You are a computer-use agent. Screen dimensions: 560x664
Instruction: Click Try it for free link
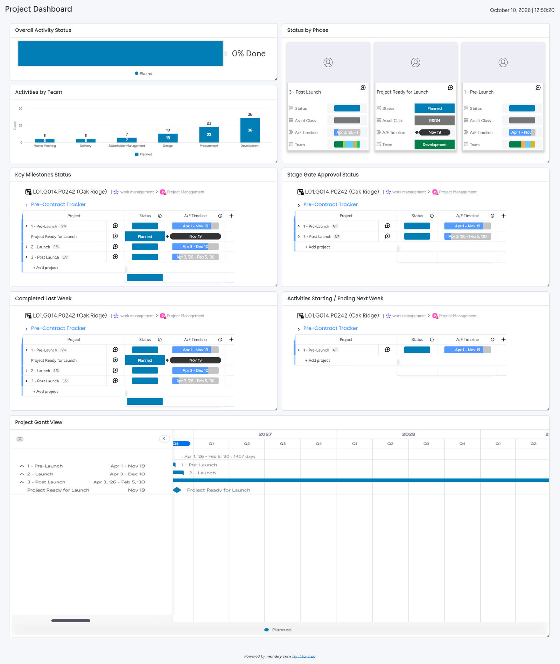[303, 656]
